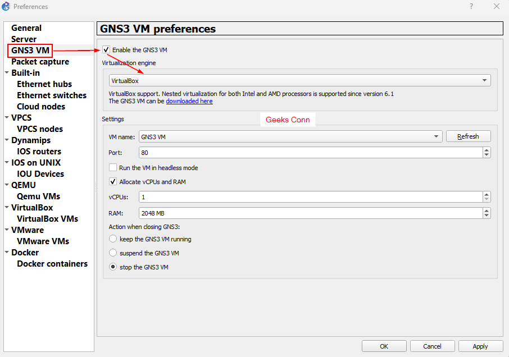
Task: Select the Qemu VMs section
Action: click(38, 196)
